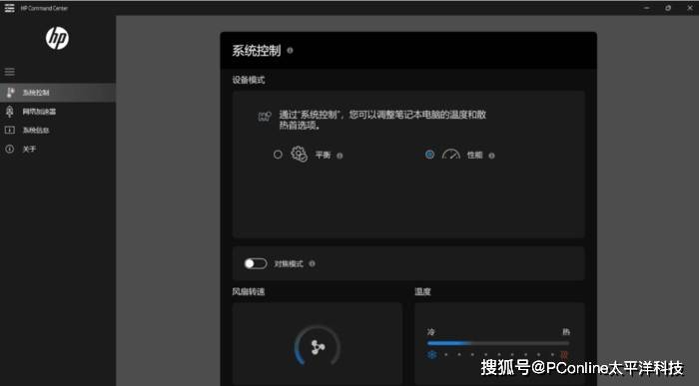This screenshot has height=386, width=699.
Task: Go to the 系统信息 sidebar page
Action: tap(58, 130)
